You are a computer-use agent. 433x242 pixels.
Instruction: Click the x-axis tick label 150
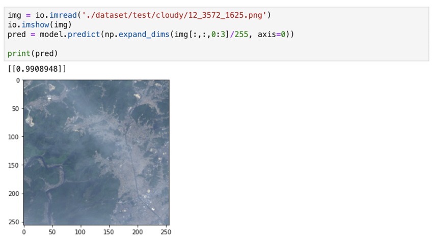point(108,232)
